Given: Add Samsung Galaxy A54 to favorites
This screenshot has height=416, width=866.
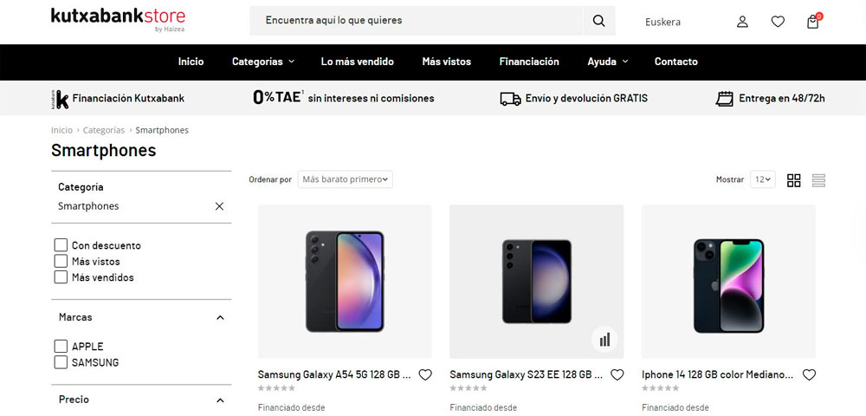Looking at the screenshot, I should pos(425,375).
